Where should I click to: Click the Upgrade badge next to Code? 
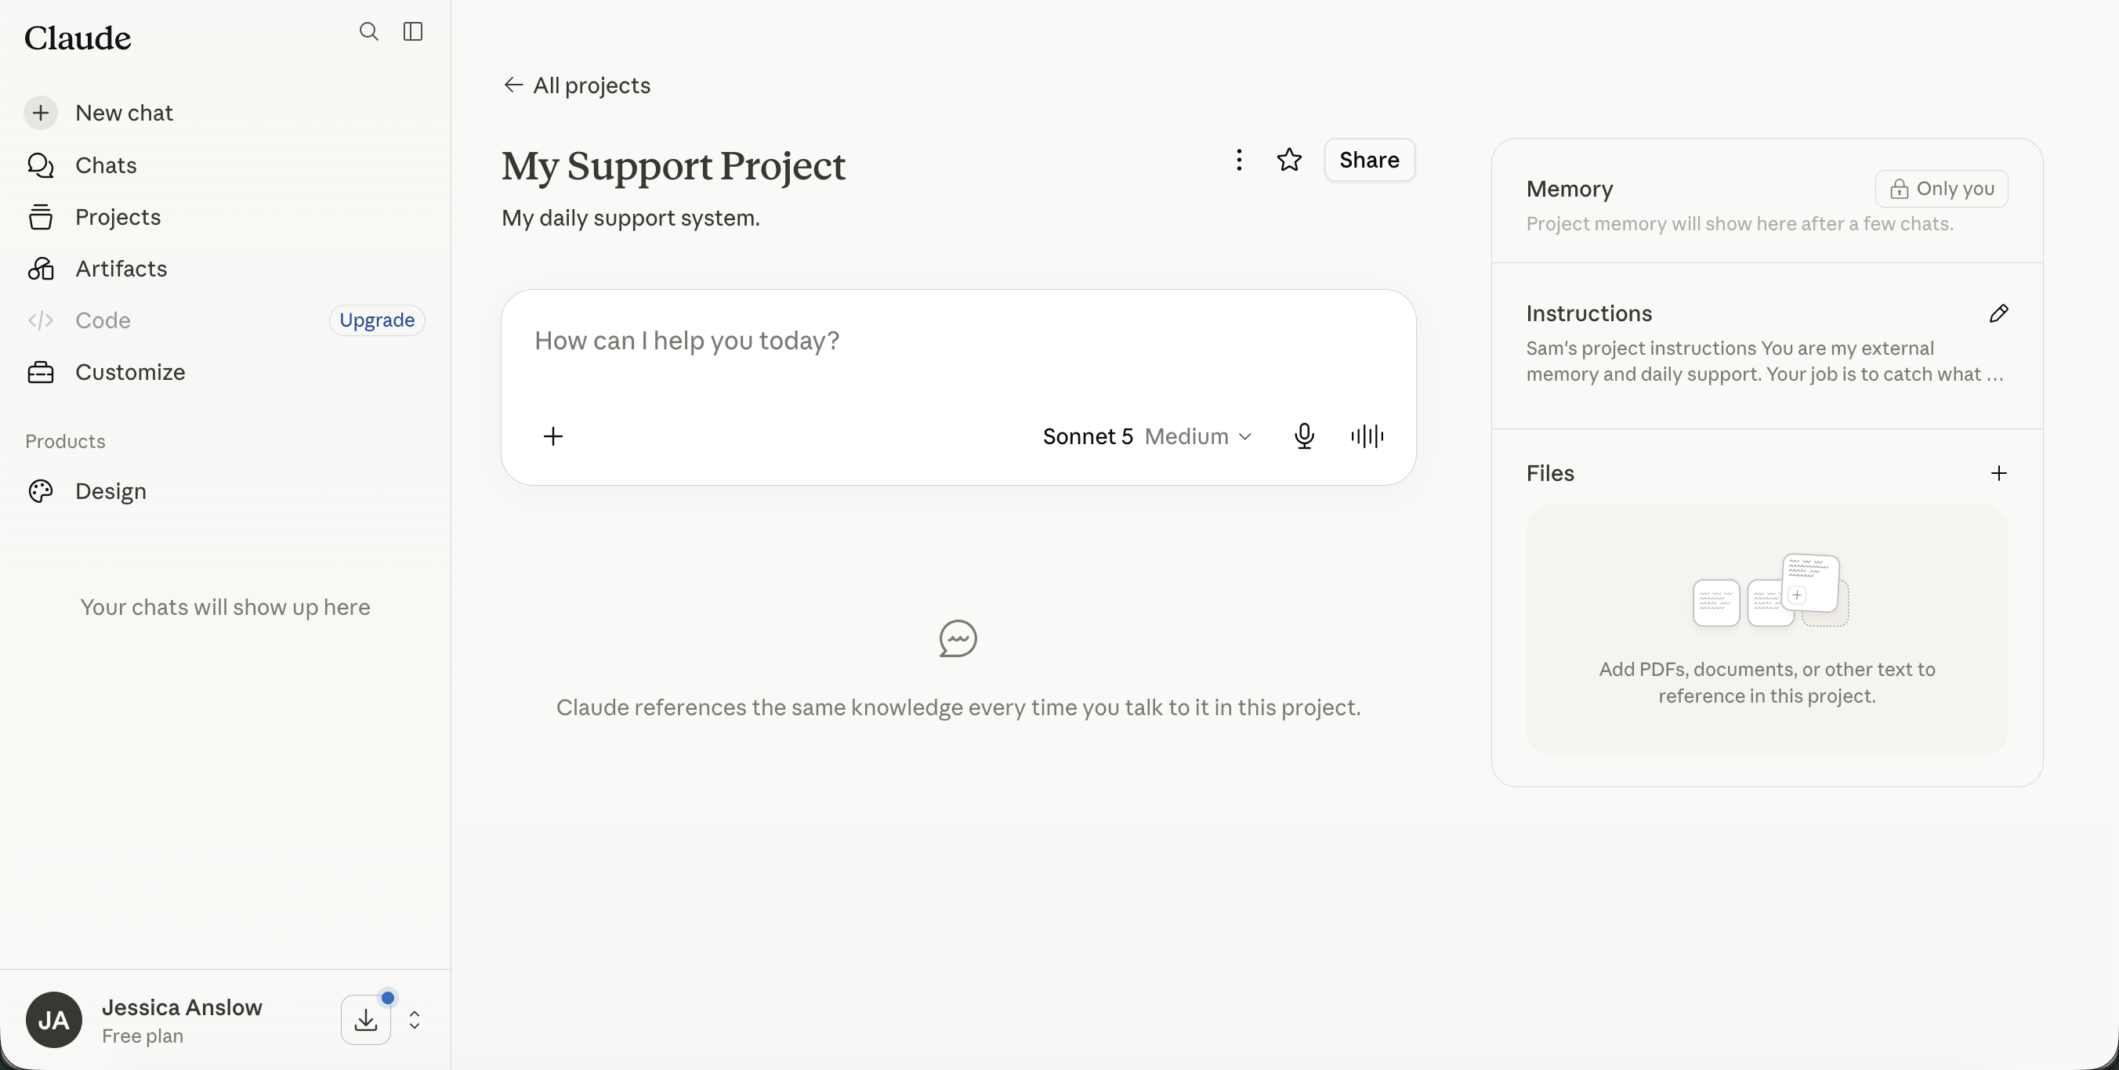[x=377, y=320]
